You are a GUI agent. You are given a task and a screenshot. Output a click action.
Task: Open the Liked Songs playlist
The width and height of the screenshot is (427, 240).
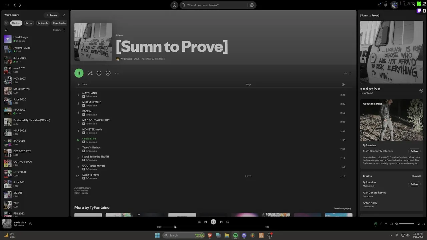[x=35, y=39]
